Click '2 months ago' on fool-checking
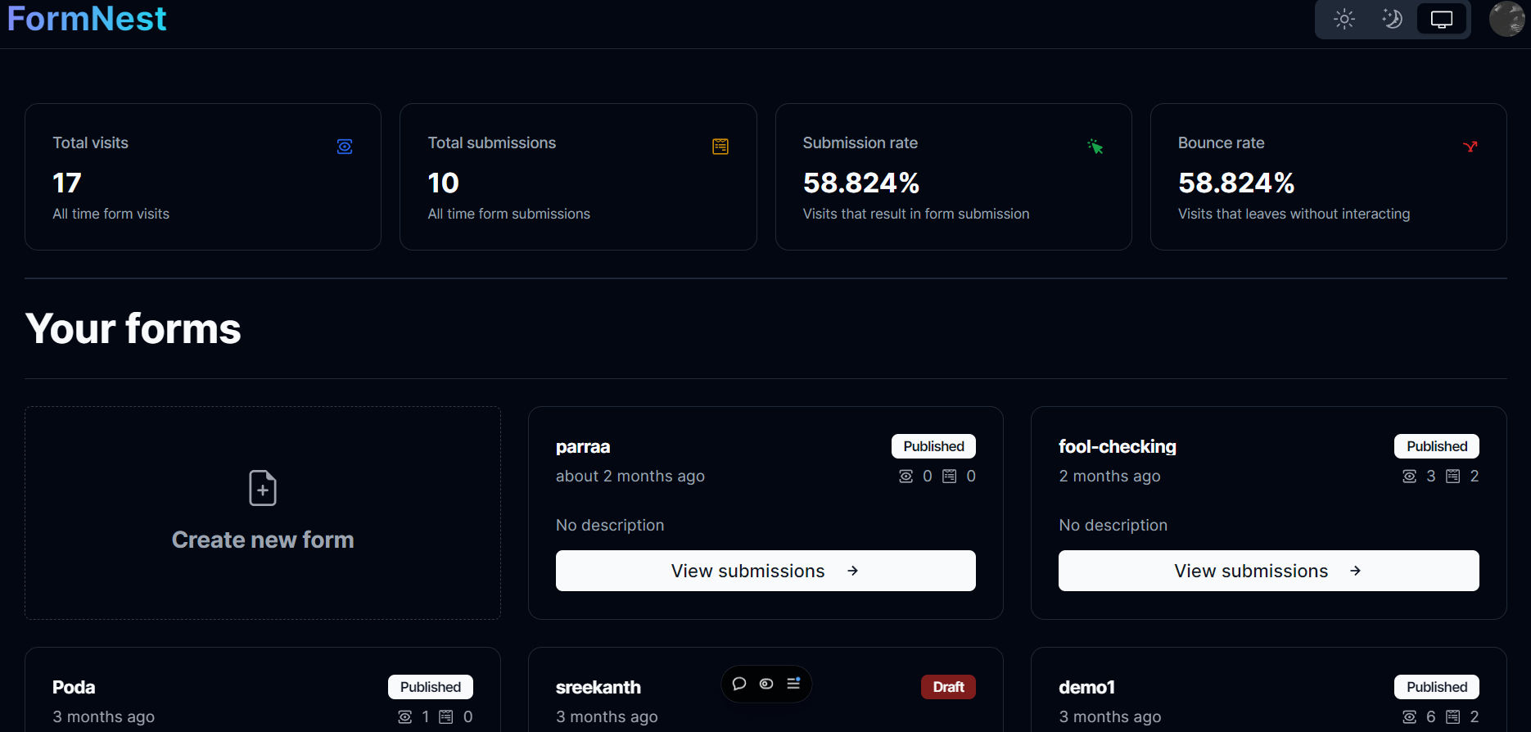 (1109, 477)
